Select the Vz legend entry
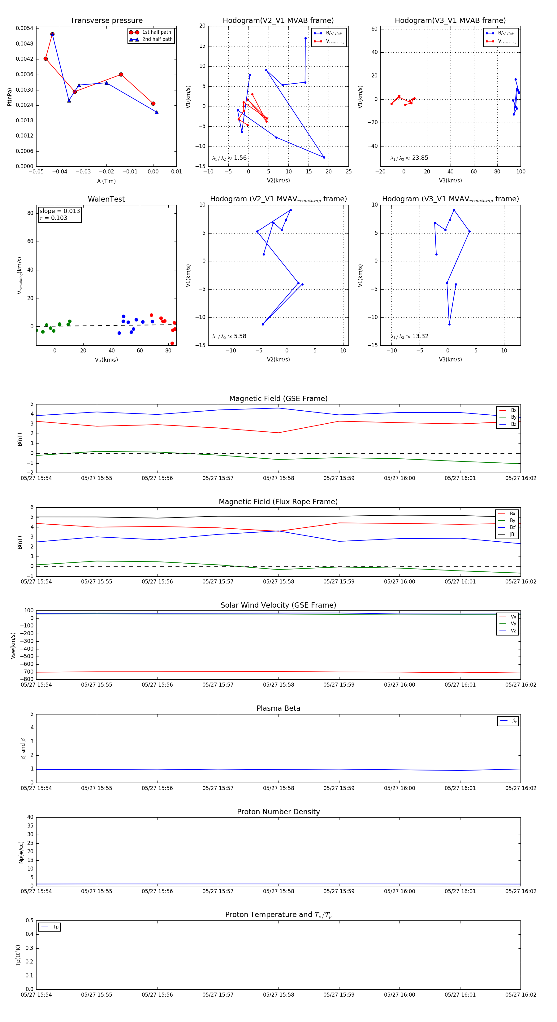The height and width of the screenshot is (1022, 557). [x=508, y=631]
